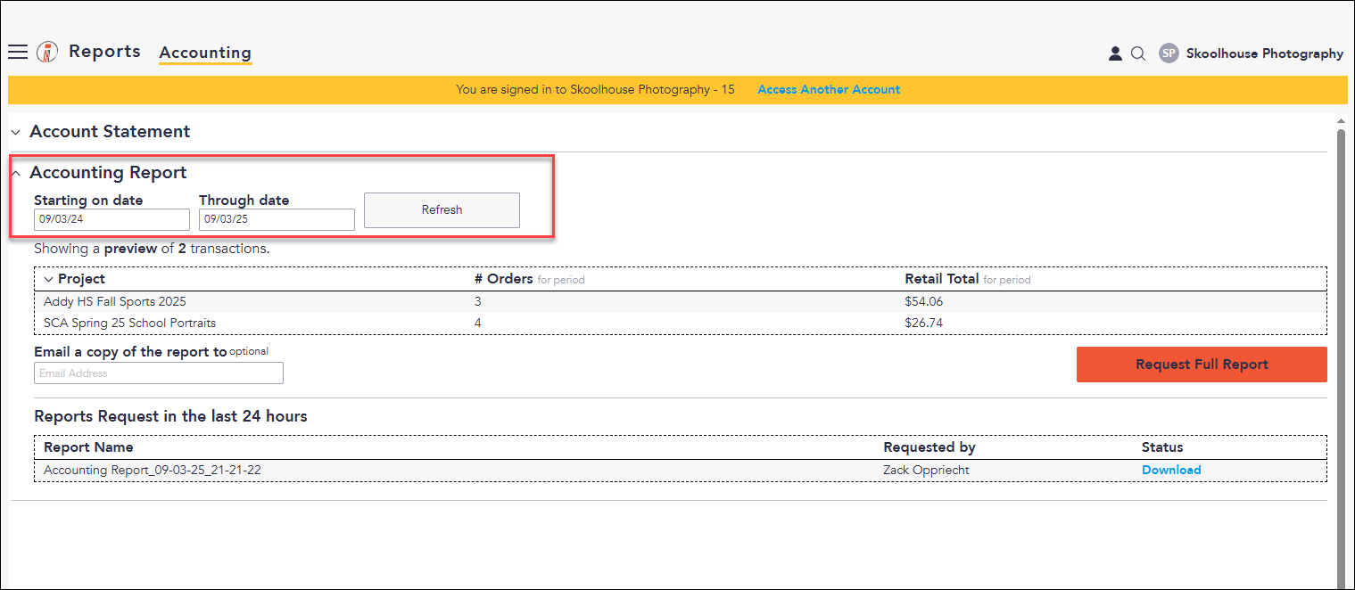Open the Reports menu heading
1355x590 pixels.
tap(104, 52)
